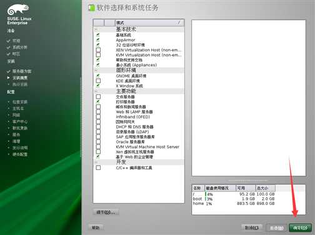Enable XEN Virtualization Host pattern

[98, 50]
